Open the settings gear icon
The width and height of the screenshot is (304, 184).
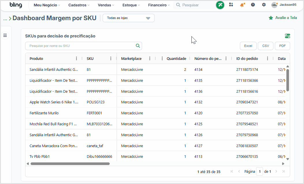pos(264,5)
